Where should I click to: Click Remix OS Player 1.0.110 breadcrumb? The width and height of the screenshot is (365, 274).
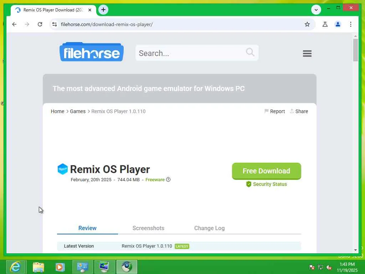point(118,111)
